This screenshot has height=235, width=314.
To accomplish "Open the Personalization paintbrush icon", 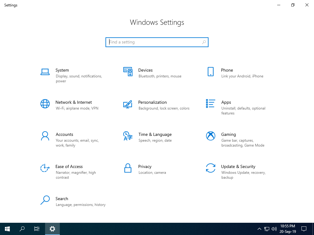I will click(128, 104).
